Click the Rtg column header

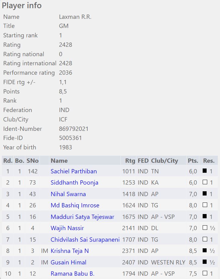pyautogui.click(x=130, y=161)
